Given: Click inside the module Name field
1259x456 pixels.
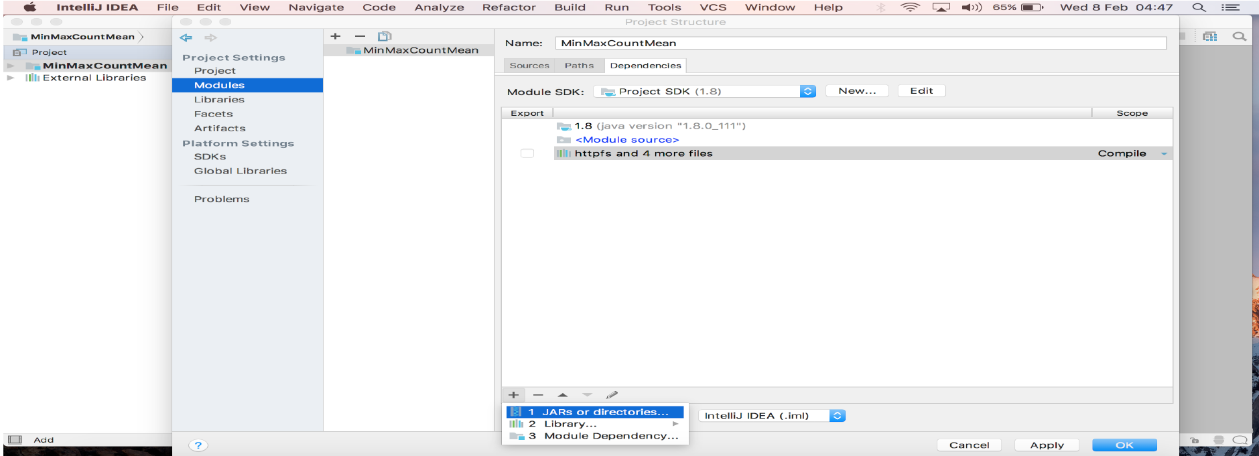Looking at the screenshot, I should [x=861, y=43].
